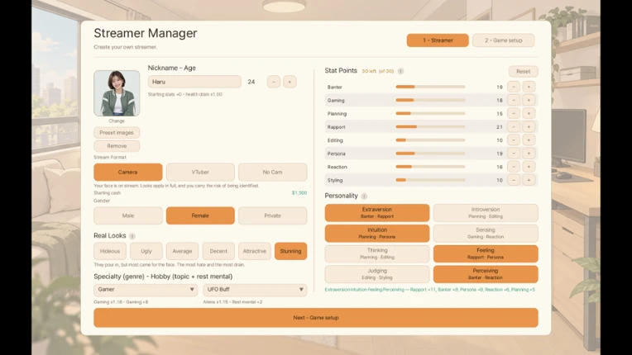Open Preset images for the avatar

[117, 133]
